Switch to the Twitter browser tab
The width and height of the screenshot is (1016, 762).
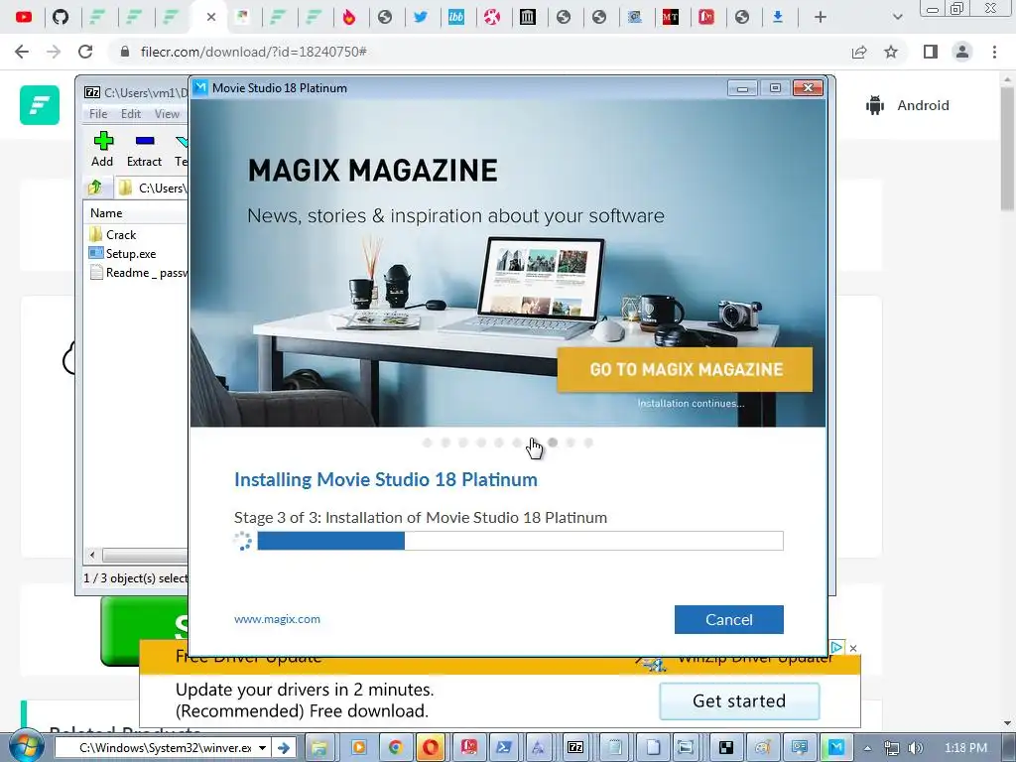[421, 17]
